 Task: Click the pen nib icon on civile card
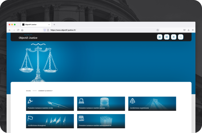(x=30, y=101)
